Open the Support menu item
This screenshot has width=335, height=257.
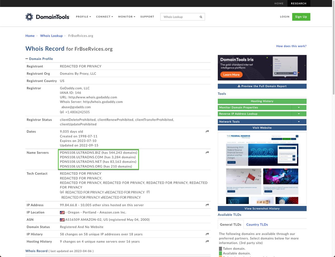147,17
